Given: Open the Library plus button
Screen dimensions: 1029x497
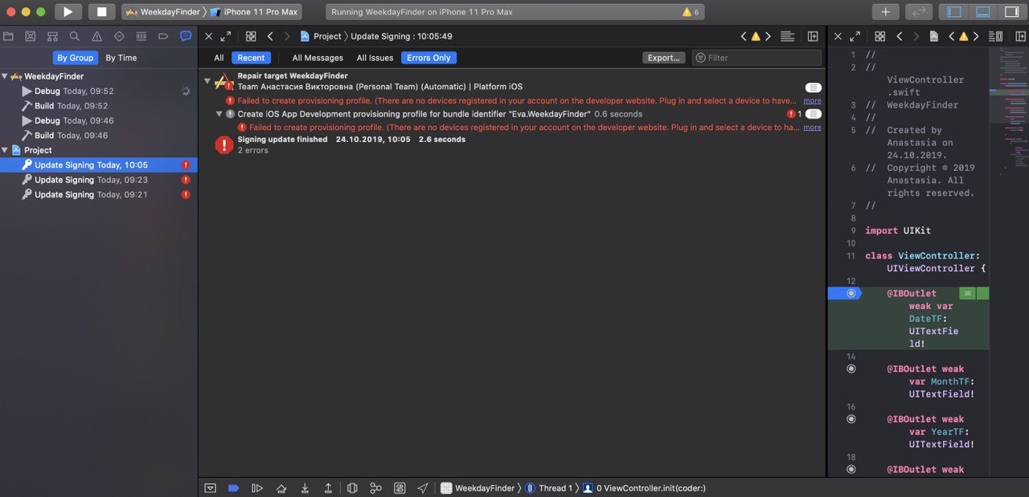Looking at the screenshot, I should point(885,12).
